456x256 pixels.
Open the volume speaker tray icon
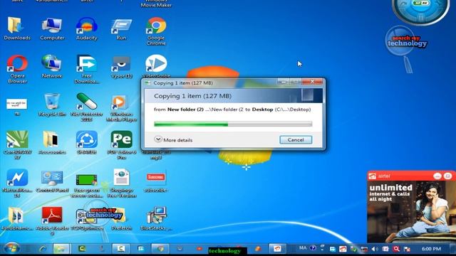point(375,249)
